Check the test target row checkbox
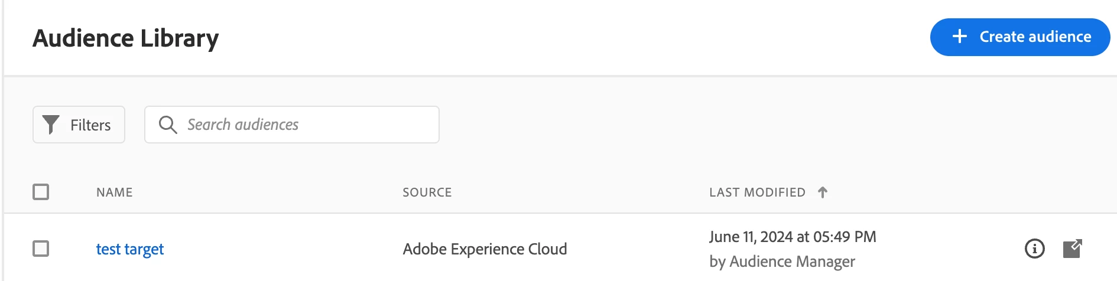The height and width of the screenshot is (281, 1117). (x=41, y=249)
